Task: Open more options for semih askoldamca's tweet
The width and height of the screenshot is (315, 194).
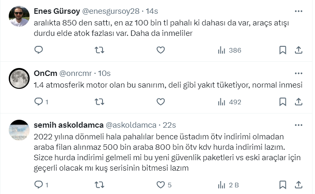Action: point(298,125)
